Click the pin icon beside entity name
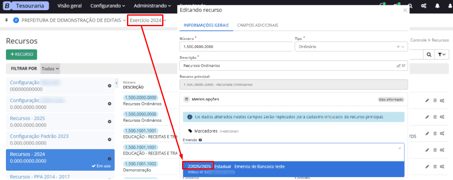This screenshot has width=453, height=180. pyautogui.click(x=7, y=20)
